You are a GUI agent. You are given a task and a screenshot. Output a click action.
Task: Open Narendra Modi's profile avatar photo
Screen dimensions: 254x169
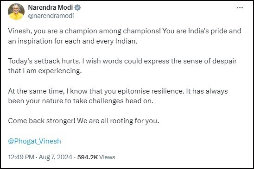(16, 12)
